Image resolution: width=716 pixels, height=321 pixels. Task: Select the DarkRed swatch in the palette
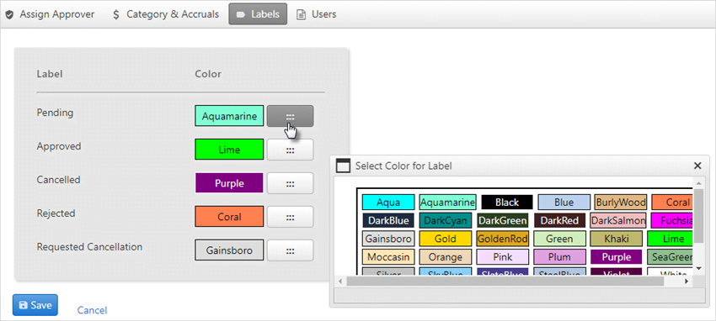tap(559, 221)
